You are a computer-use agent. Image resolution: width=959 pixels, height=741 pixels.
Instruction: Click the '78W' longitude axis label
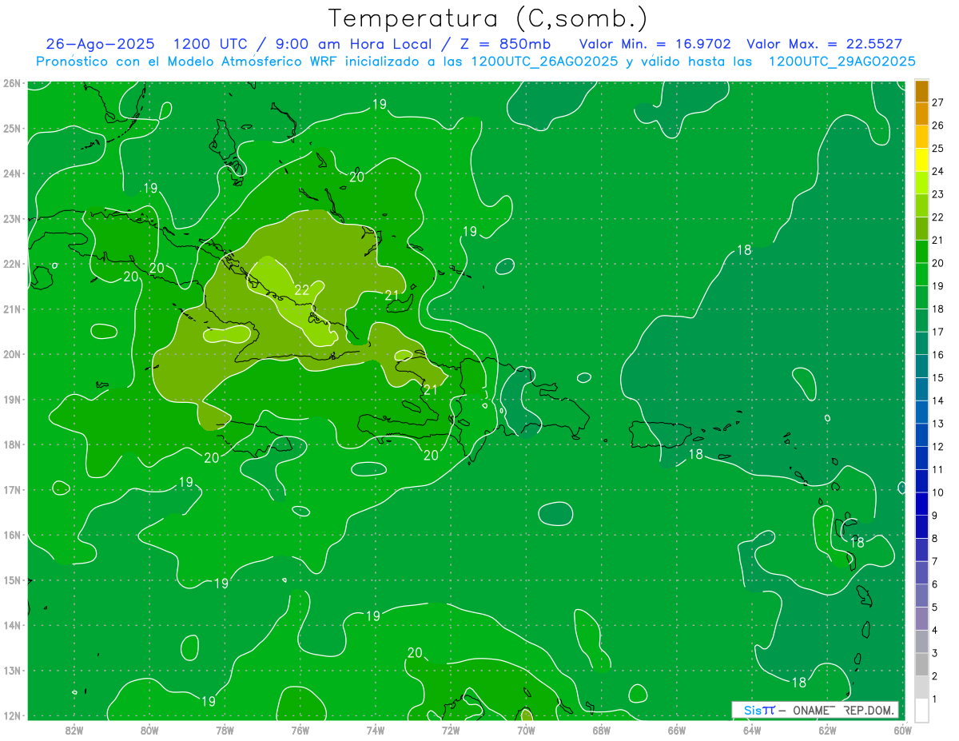225,729
